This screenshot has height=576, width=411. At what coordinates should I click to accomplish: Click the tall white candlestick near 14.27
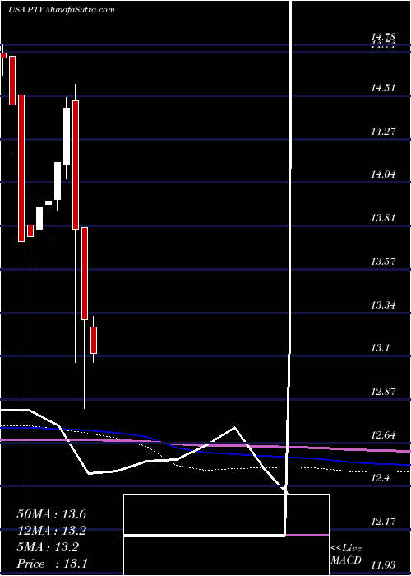(x=67, y=136)
